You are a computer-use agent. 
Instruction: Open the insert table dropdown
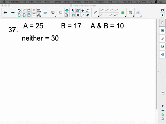click(39, 10)
